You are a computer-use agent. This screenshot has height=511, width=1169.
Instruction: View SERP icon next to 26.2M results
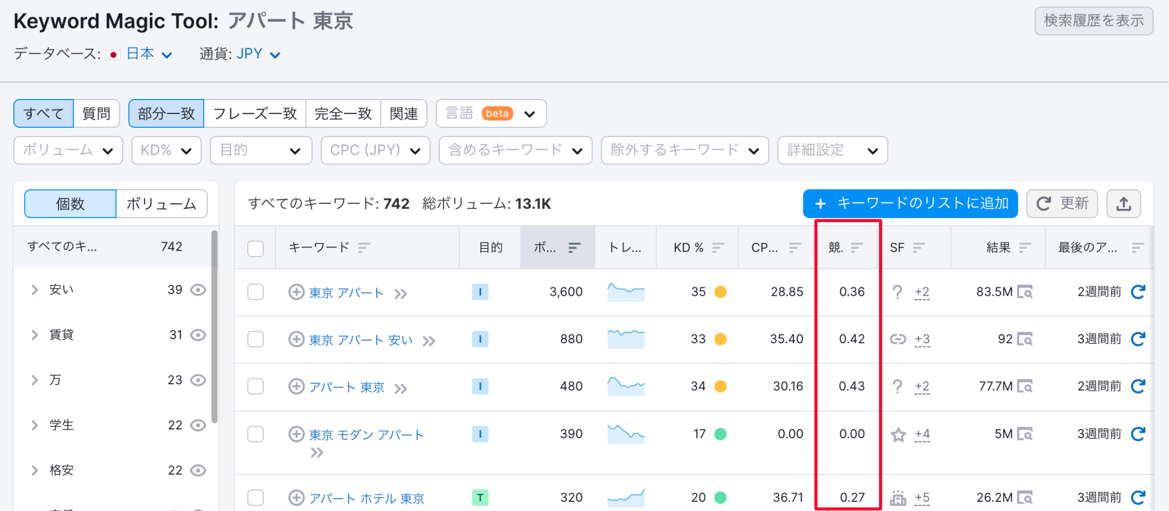tap(1025, 497)
